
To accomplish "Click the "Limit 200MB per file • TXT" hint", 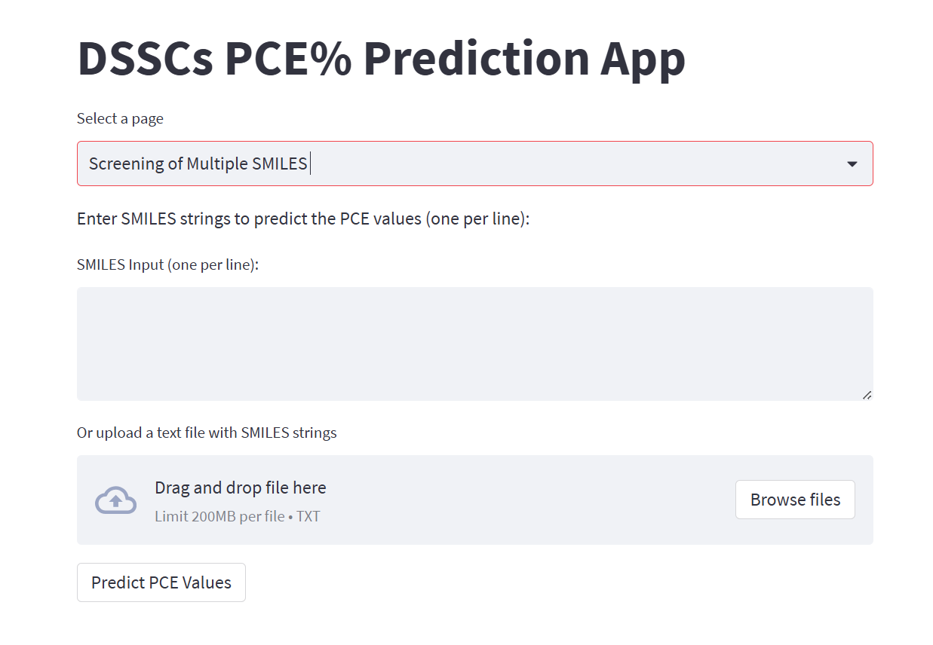I will [237, 516].
